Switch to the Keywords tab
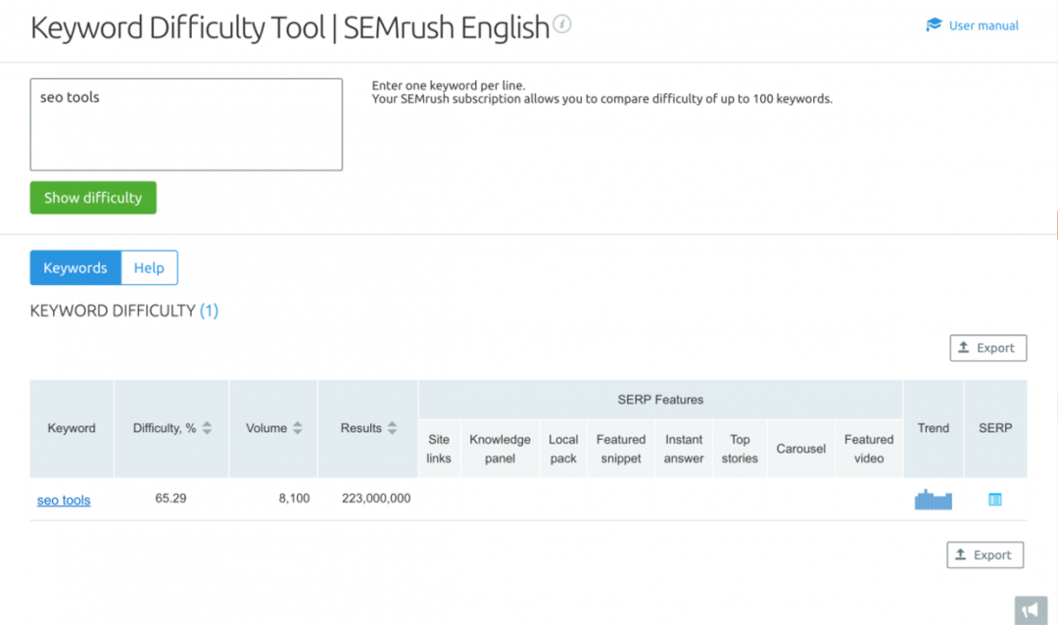Image resolution: width=1058 pixels, height=625 pixels. 75,267
